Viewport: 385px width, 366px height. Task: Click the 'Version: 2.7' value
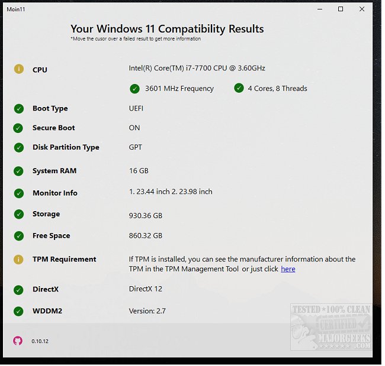tap(147, 311)
